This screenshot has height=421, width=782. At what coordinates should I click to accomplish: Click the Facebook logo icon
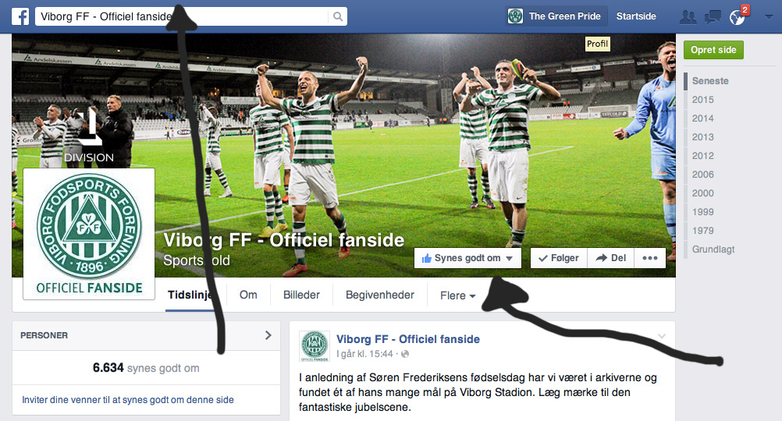(20, 16)
